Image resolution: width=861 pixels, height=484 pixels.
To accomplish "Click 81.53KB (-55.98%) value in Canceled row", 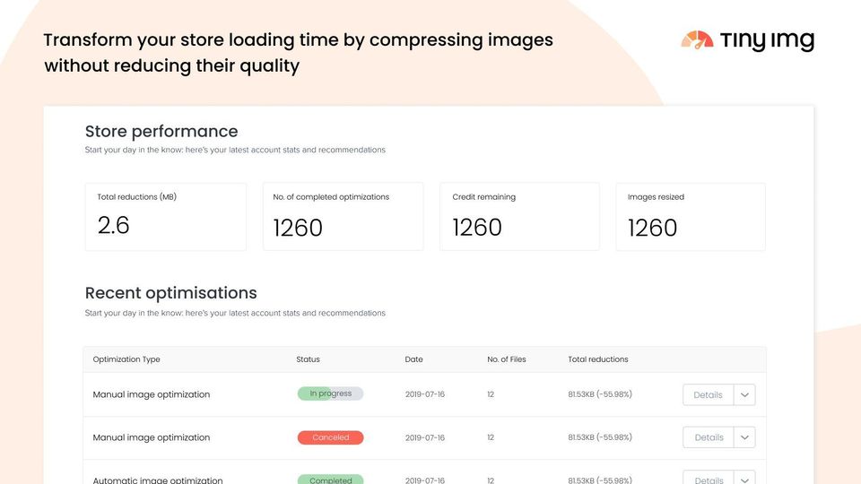I will tap(600, 437).
